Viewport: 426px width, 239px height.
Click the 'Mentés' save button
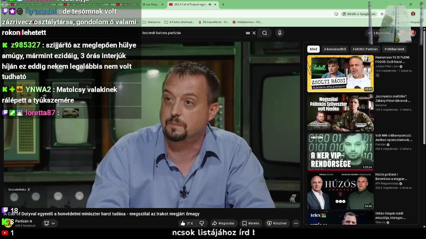(x=251, y=223)
